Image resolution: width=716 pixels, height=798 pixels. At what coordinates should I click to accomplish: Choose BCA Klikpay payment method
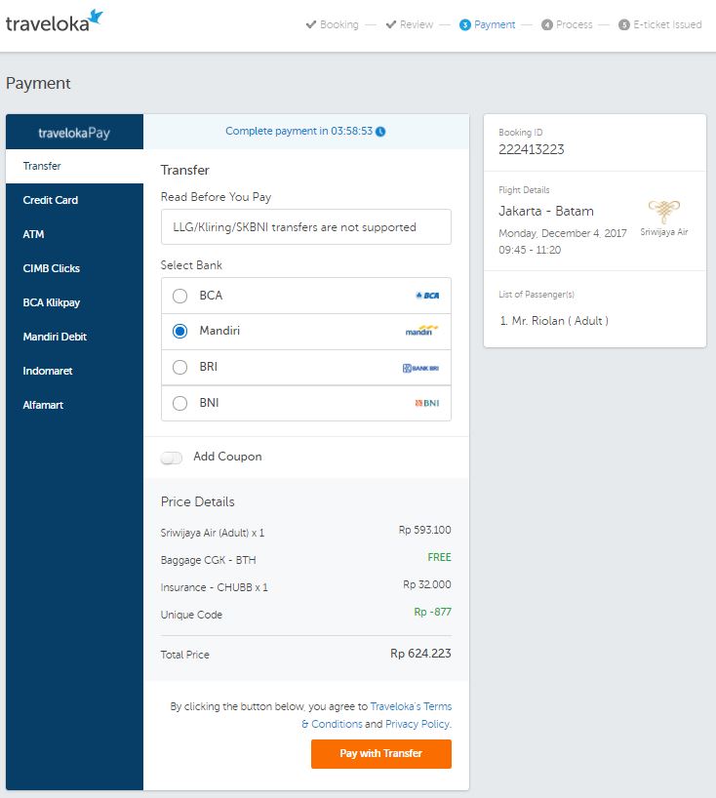click(x=74, y=302)
